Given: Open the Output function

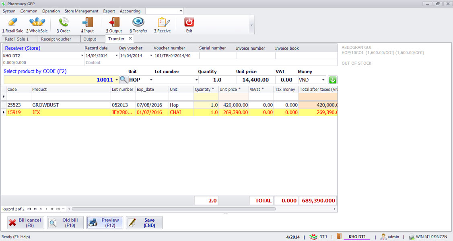Looking at the screenshot, I should coord(114,24).
